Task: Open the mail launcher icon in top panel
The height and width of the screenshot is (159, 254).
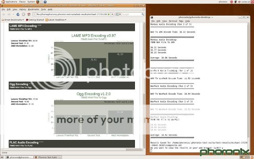Action: 41,2
